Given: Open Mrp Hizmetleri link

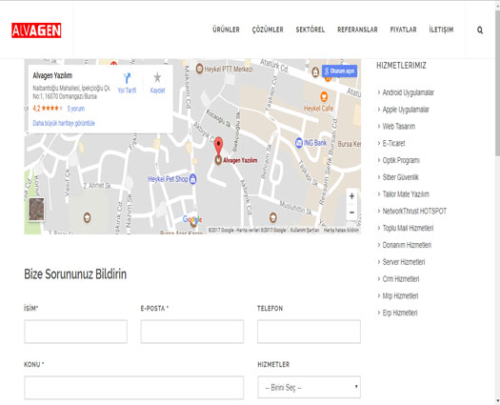Looking at the screenshot, I should pyautogui.click(x=400, y=295).
